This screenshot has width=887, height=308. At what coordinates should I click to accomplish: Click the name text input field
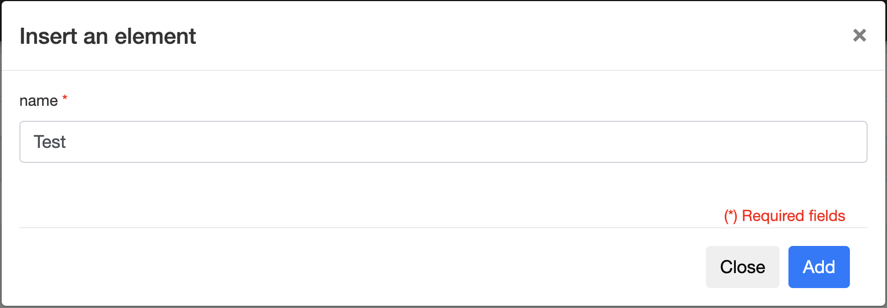pos(443,142)
